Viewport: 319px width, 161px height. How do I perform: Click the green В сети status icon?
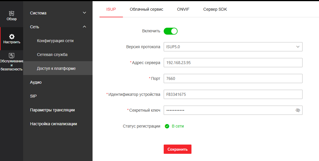pyautogui.click(x=167, y=126)
